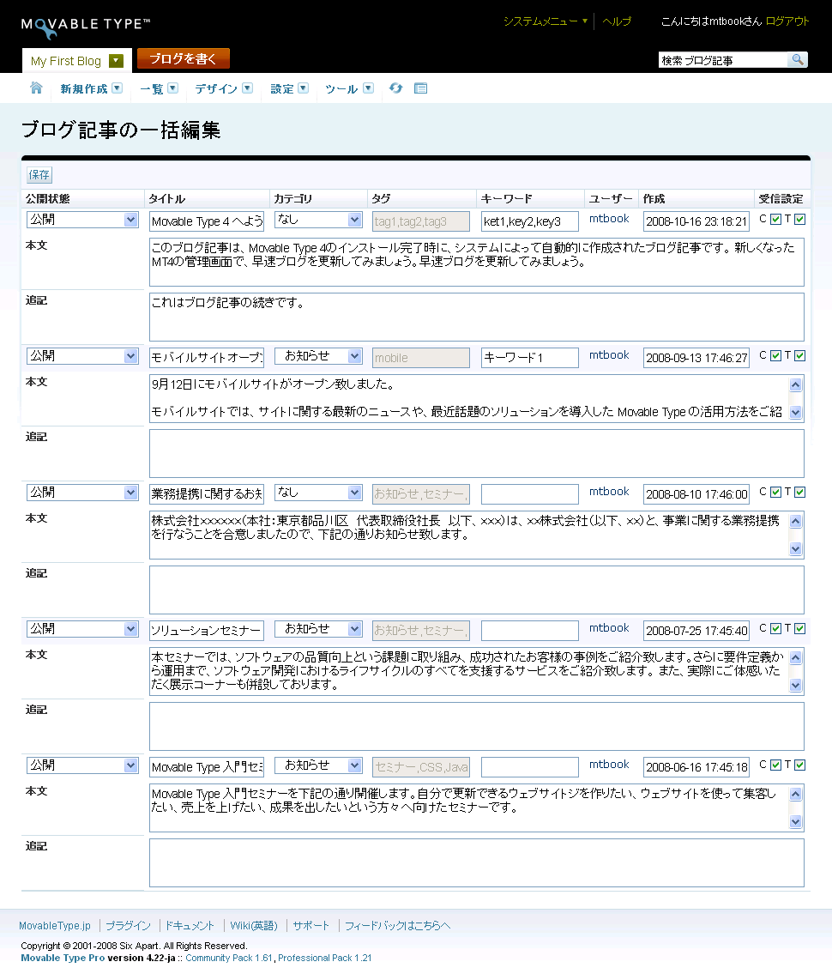
Task: Toggle comments checkbox C for 2008-09-13 entry
Action: point(775,355)
